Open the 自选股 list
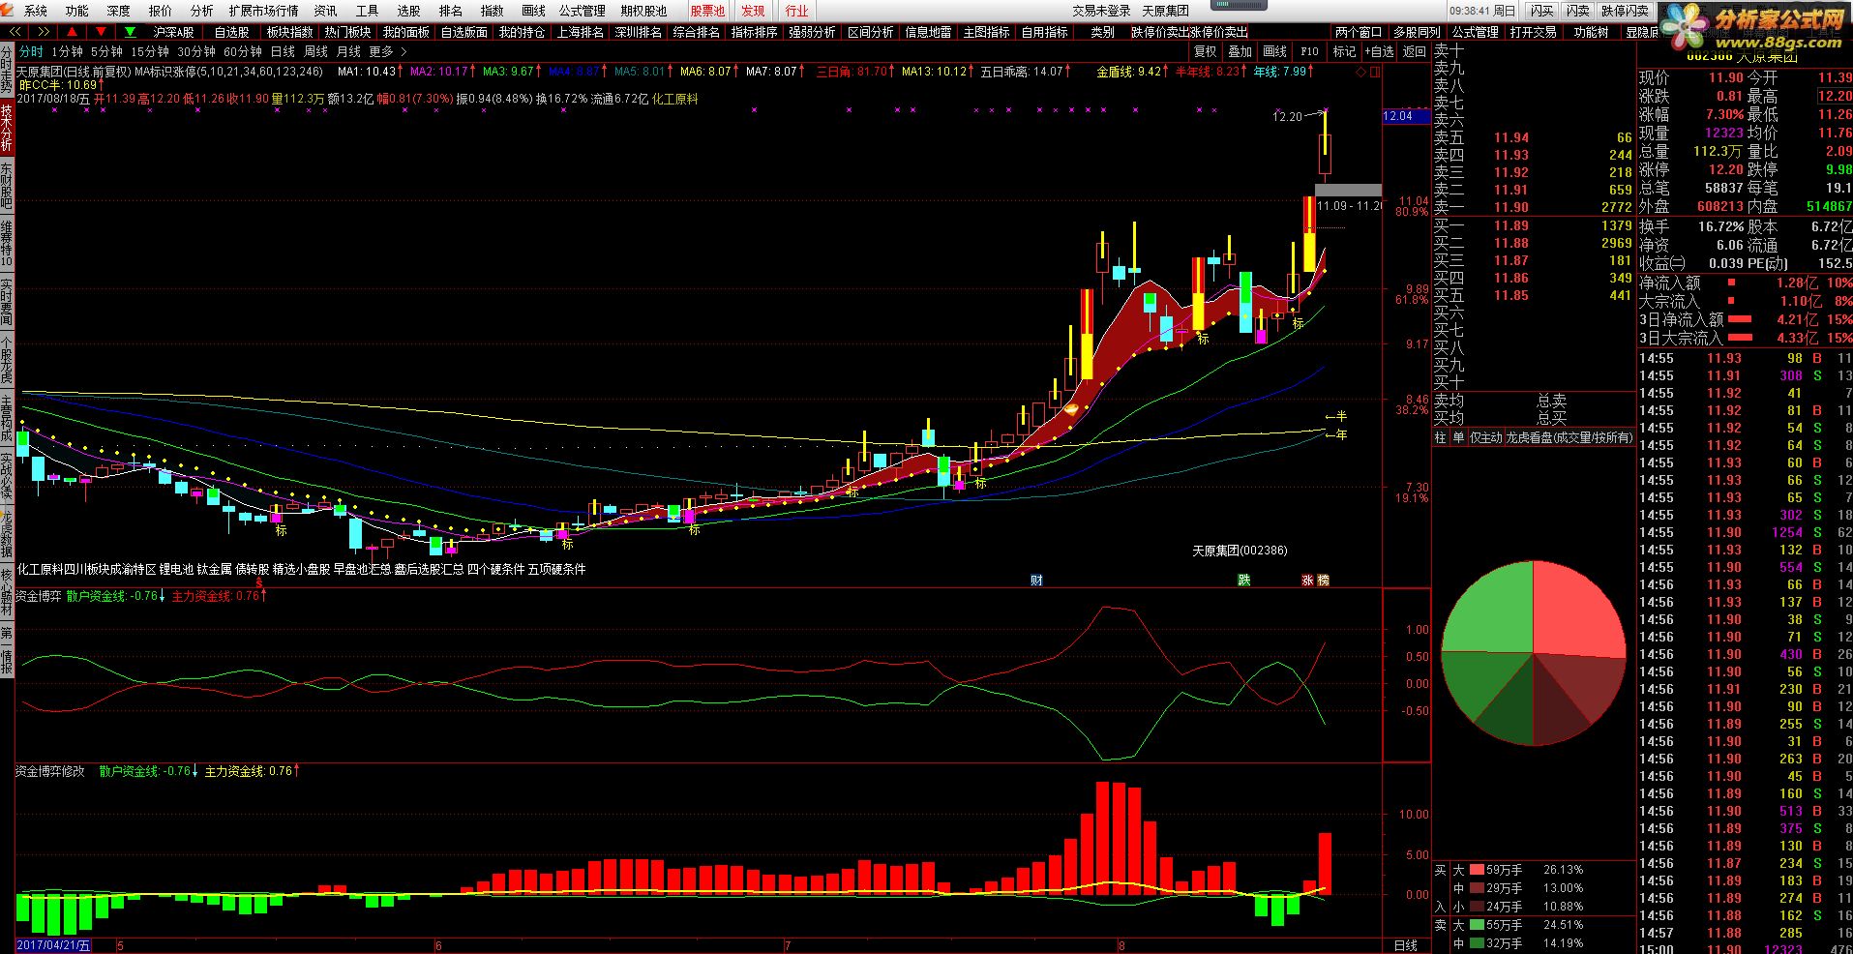1853x954 pixels. (232, 32)
